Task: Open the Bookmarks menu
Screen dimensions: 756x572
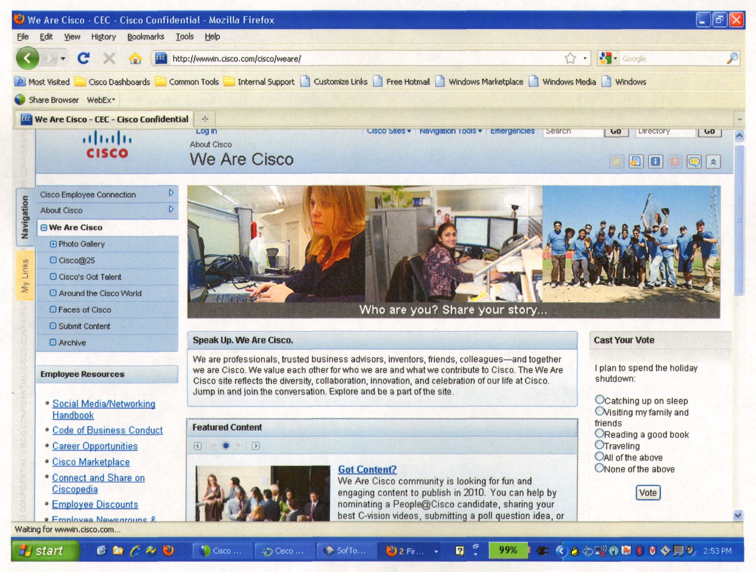Action: tap(145, 37)
